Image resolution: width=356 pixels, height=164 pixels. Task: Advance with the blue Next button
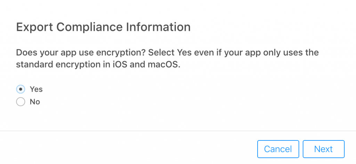coord(324,149)
